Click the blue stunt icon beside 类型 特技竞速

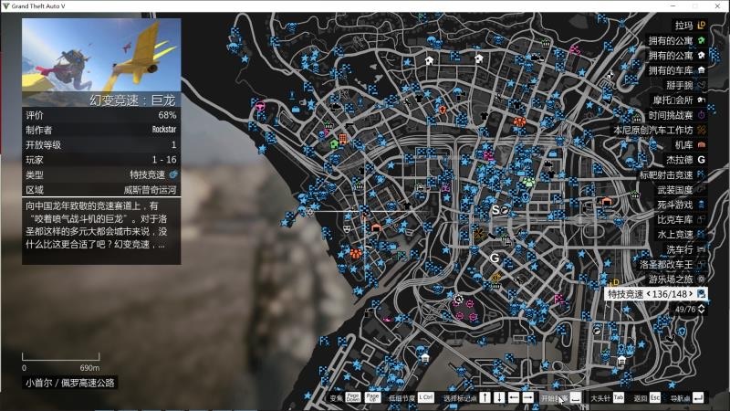(x=173, y=174)
